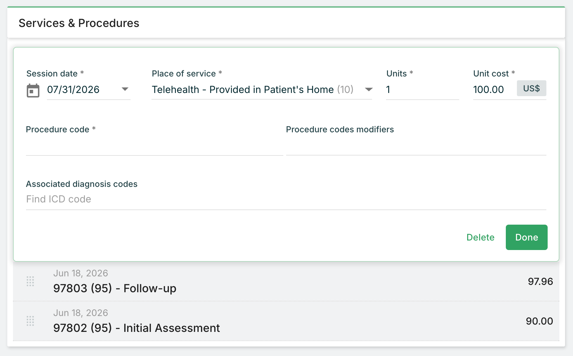Expand the Place of service dropdown arrow
Screen dimensions: 573x356
click(x=369, y=89)
